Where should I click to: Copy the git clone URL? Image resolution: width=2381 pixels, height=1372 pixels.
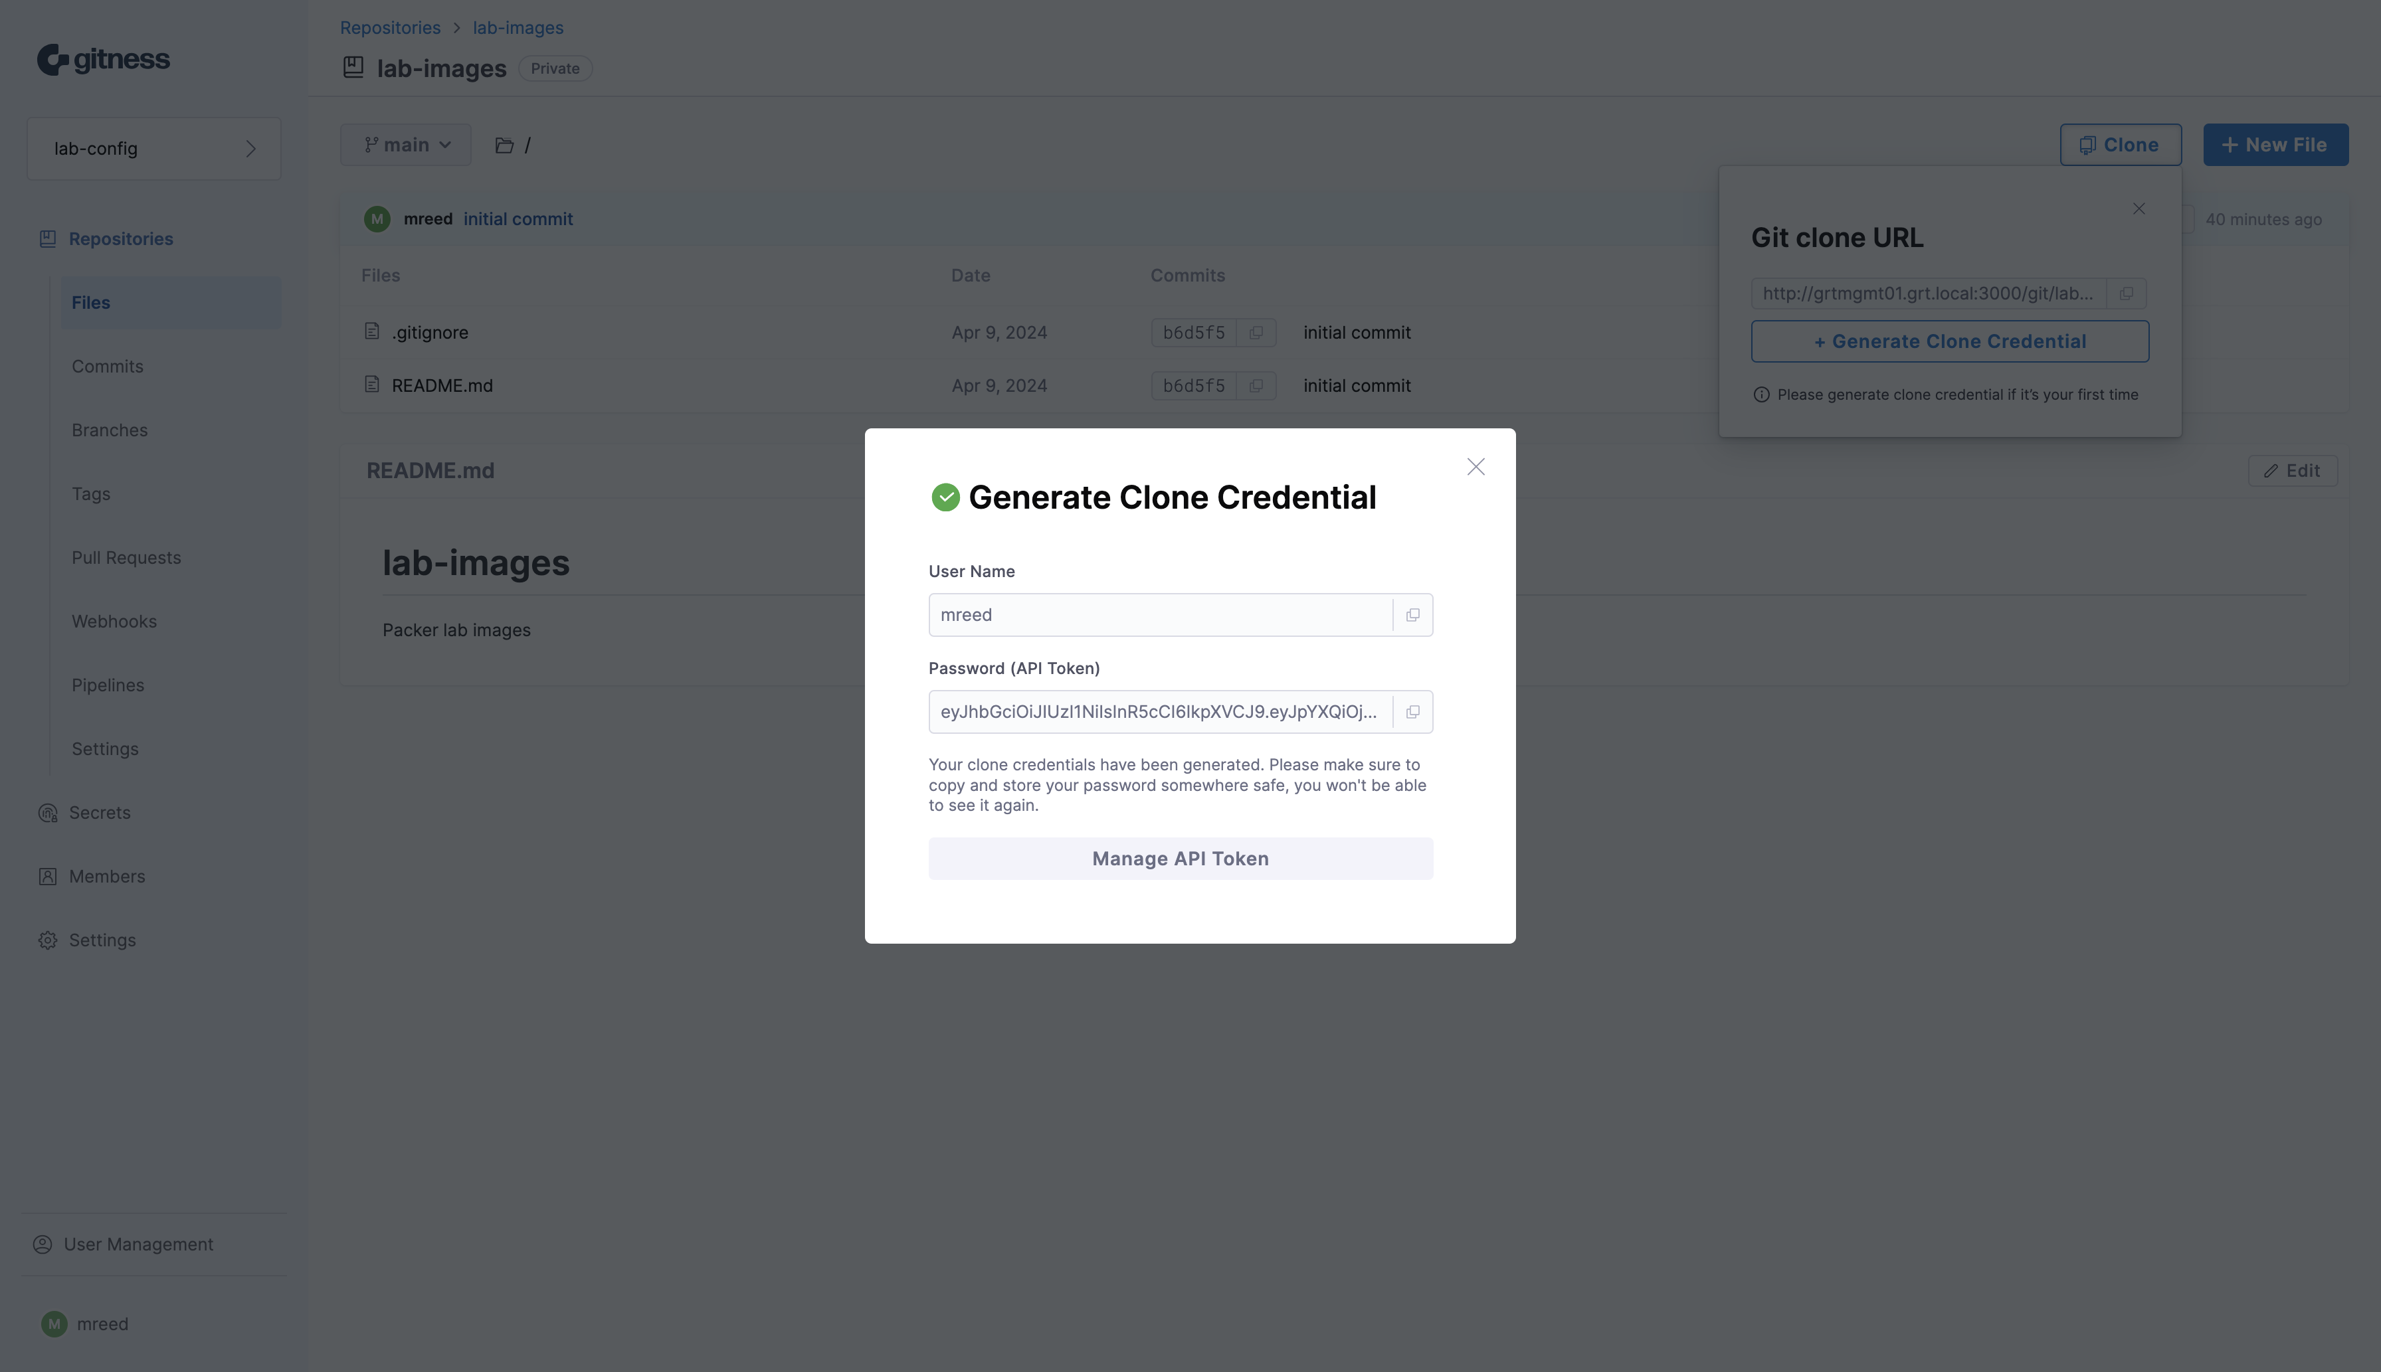pos(2127,294)
